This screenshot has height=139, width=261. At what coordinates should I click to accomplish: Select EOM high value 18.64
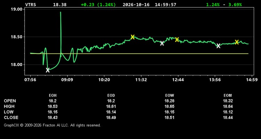pos(228,106)
